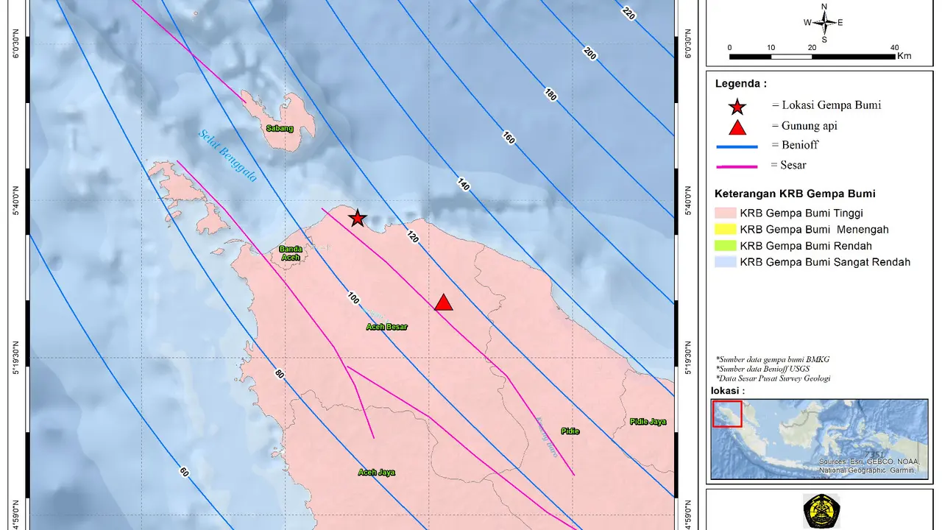This screenshot has width=942, height=530.
Task: Click the blue Benioff line legend sample
Action: (737, 146)
